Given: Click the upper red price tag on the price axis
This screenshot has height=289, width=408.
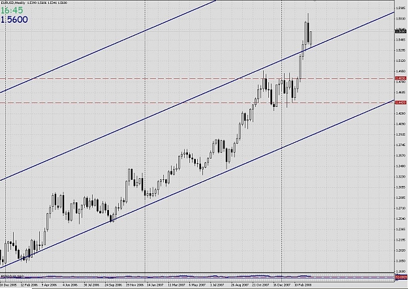Looking at the screenshot, I should coord(400,78).
